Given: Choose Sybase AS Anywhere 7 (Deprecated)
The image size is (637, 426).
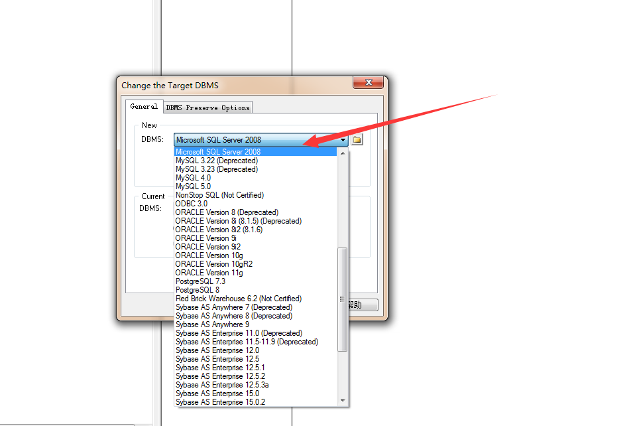Looking at the screenshot, I should tap(256, 307).
